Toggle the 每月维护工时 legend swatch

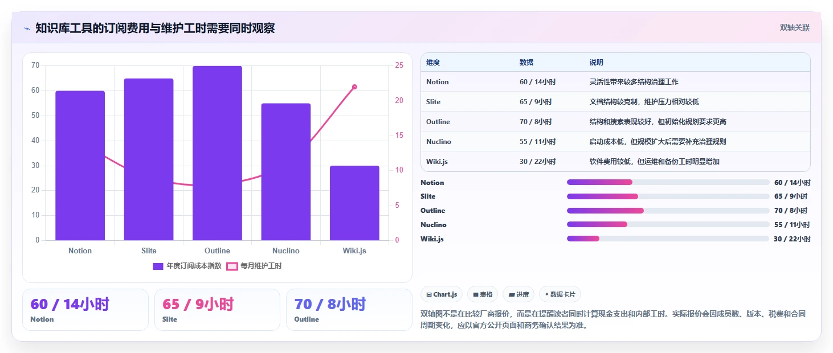(x=232, y=266)
